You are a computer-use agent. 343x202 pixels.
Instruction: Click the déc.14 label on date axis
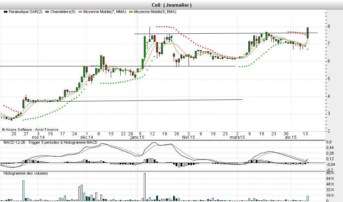click(86, 137)
